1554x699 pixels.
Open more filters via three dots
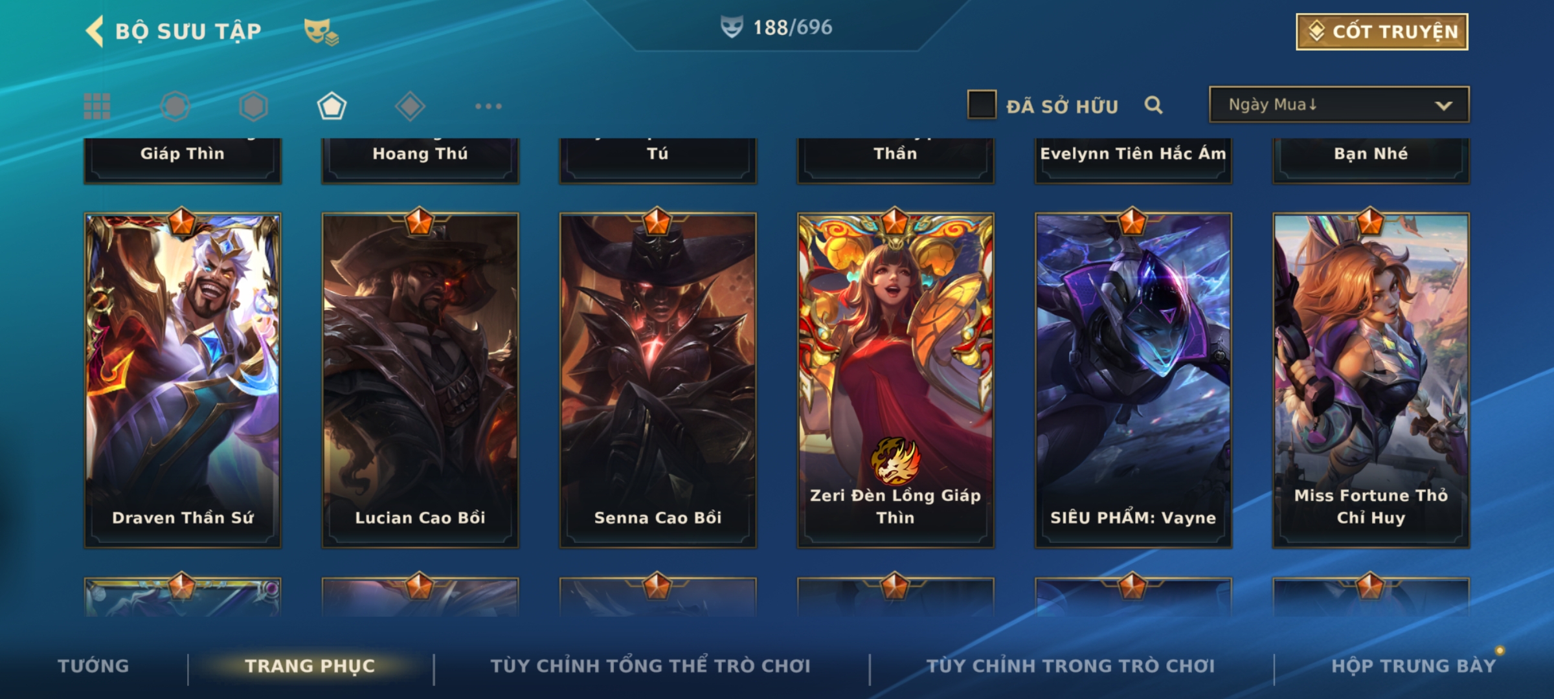488,106
